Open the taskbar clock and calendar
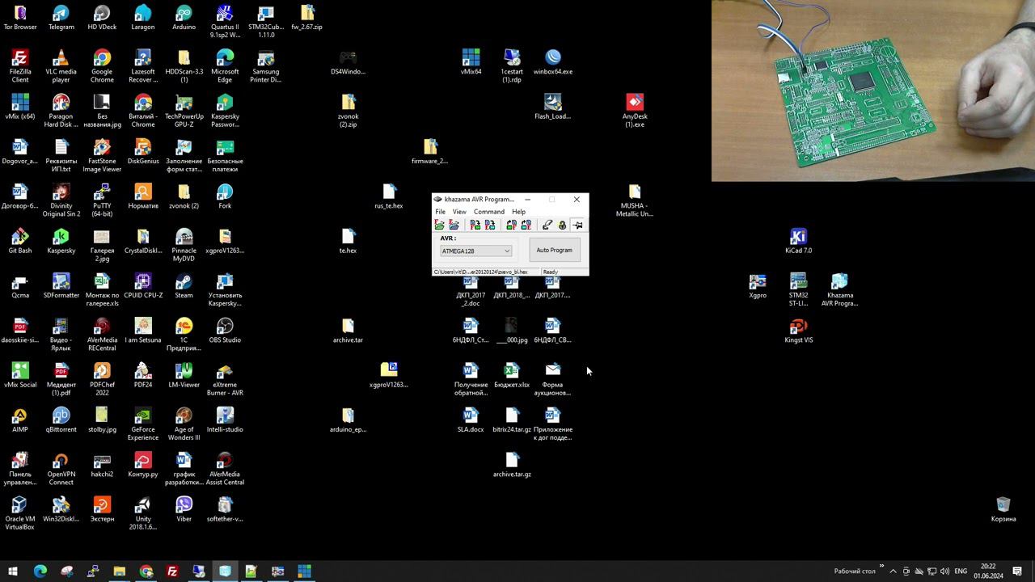 click(988, 571)
